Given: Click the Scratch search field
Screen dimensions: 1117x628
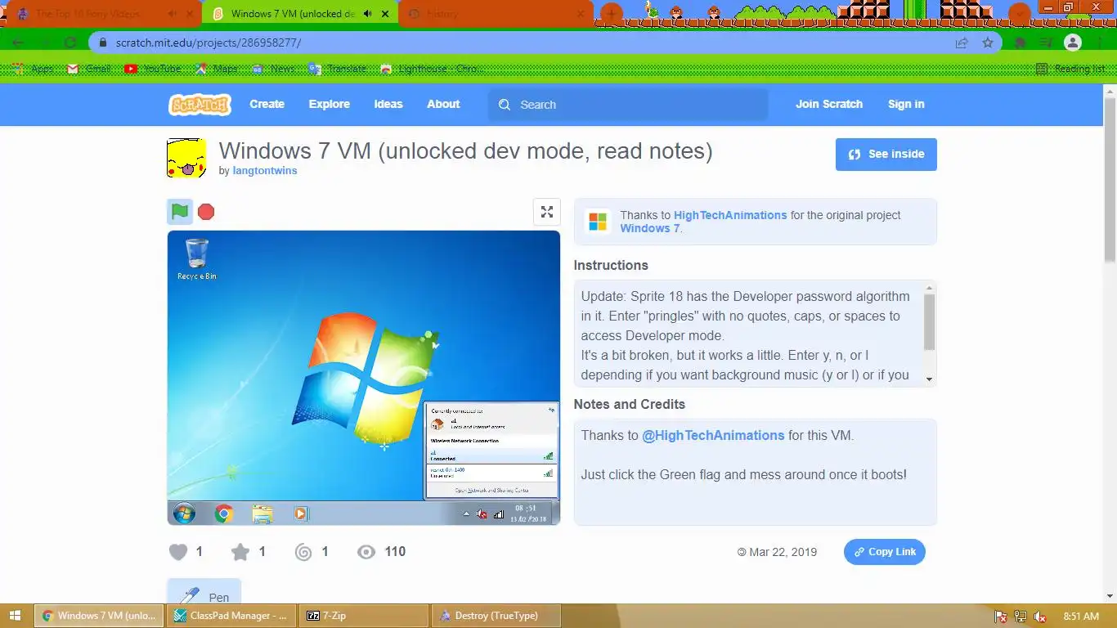Looking at the screenshot, I should coord(628,105).
